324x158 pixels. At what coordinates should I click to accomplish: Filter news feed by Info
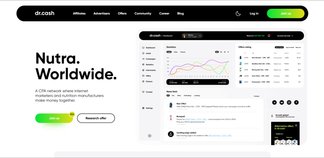(x=173, y=96)
